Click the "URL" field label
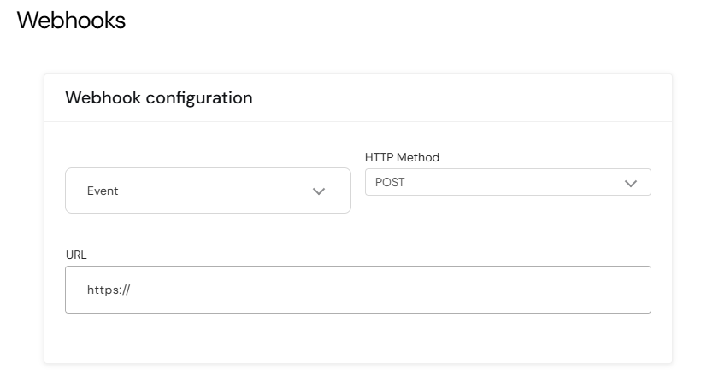 [76, 255]
